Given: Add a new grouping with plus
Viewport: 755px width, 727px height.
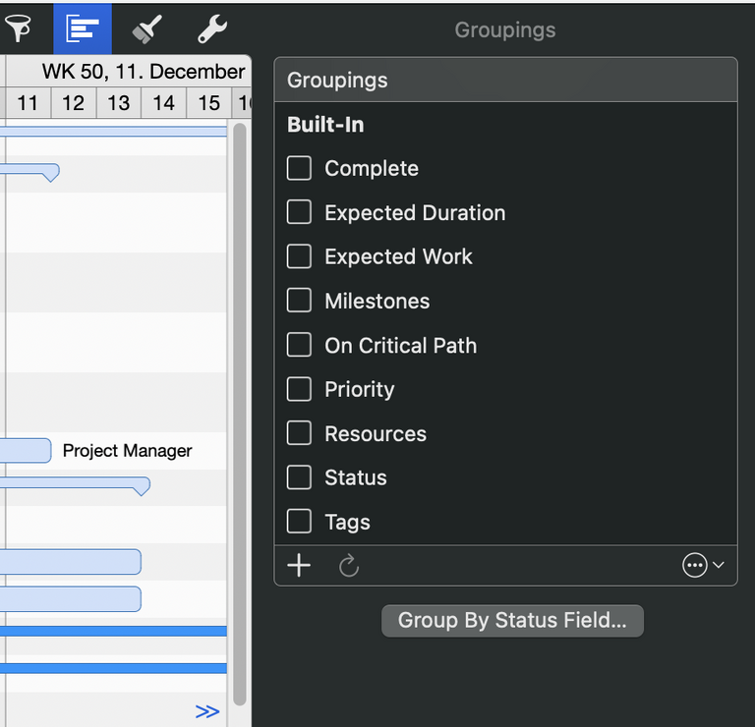Looking at the screenshot, I should click(299, 566).
